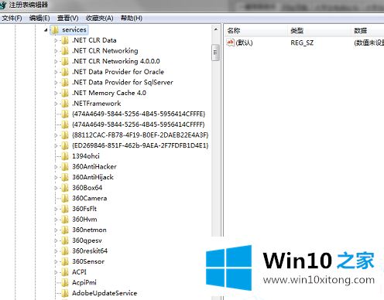
Task: Click folder icon of key ending 5956414CFFFE}
Action: point(65,114)
